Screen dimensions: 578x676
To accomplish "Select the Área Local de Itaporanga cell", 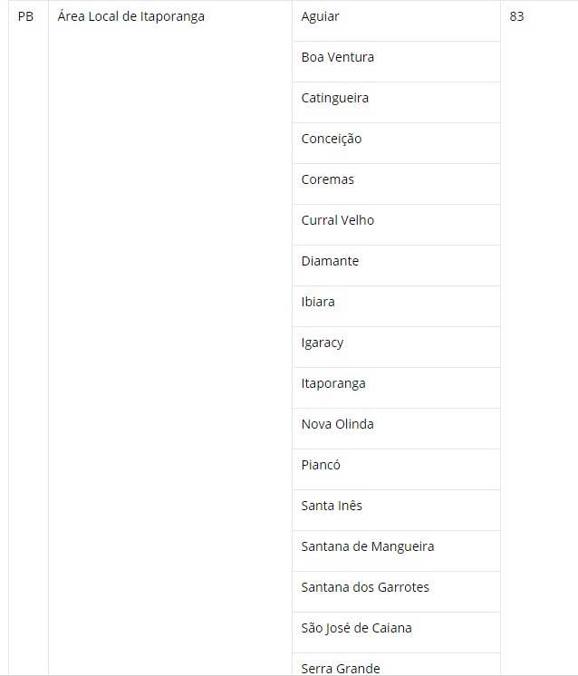I will (x=130, y=16).
